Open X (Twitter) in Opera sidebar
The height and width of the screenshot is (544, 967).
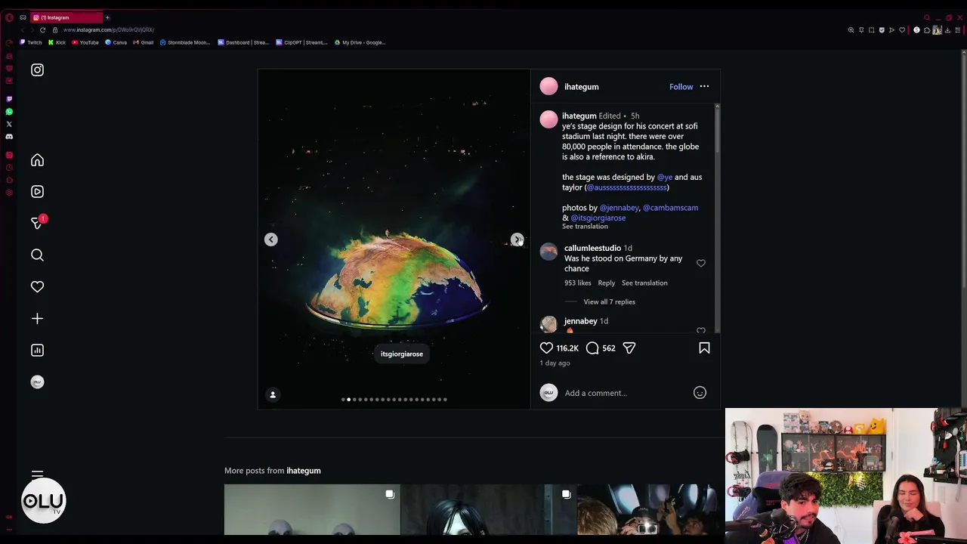click(x=9, y=124)
